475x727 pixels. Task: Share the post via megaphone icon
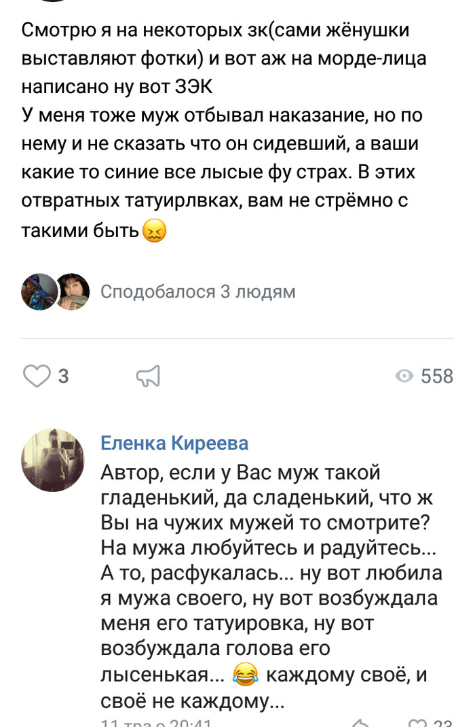148,376
